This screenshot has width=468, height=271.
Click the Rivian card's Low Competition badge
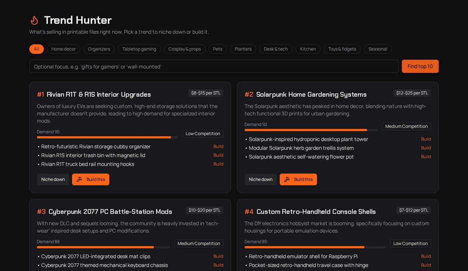[203, 134]
